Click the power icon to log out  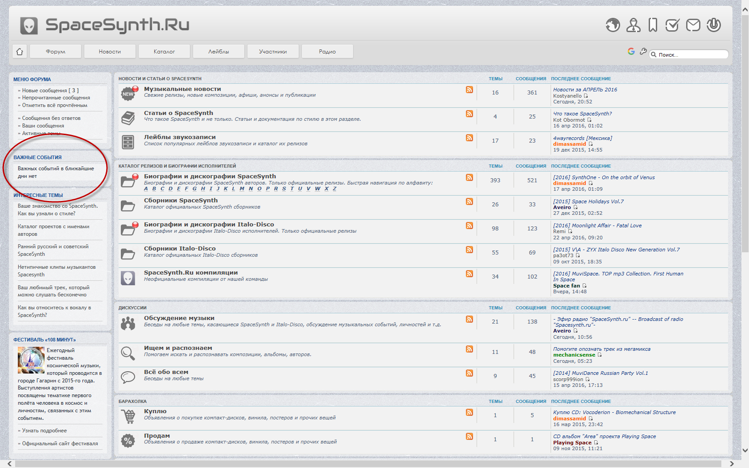(714, 25)
